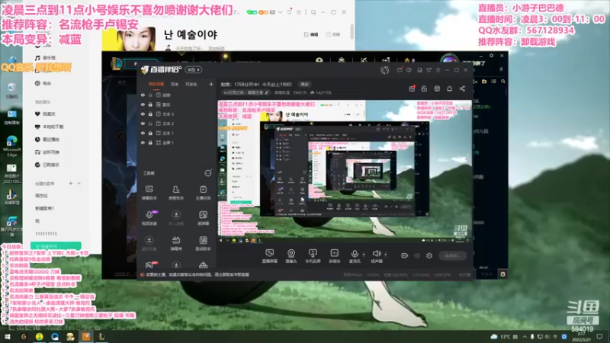Edit the room title pencil icon
Screen dimensions: 610x343
266,92
